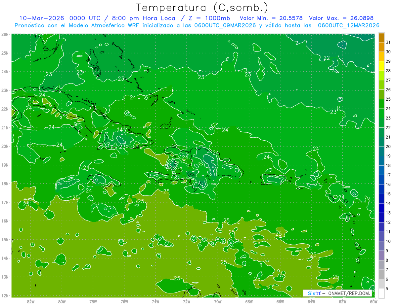The width and height of the screenshot is (397, 306).
Task: Click the "SisTT - ONAMET/REP.DOM." credit box
Action: coord(337,293)
